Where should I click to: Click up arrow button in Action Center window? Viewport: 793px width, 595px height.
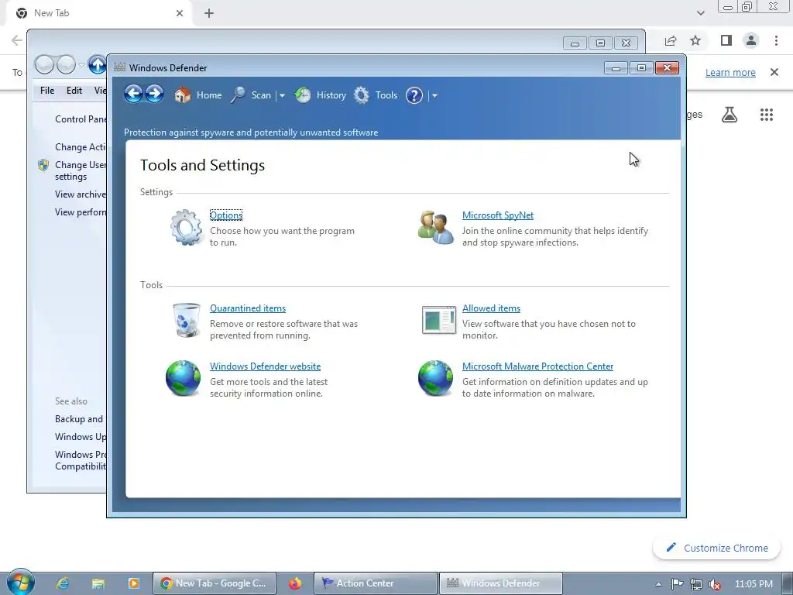(x=97, y=65)
